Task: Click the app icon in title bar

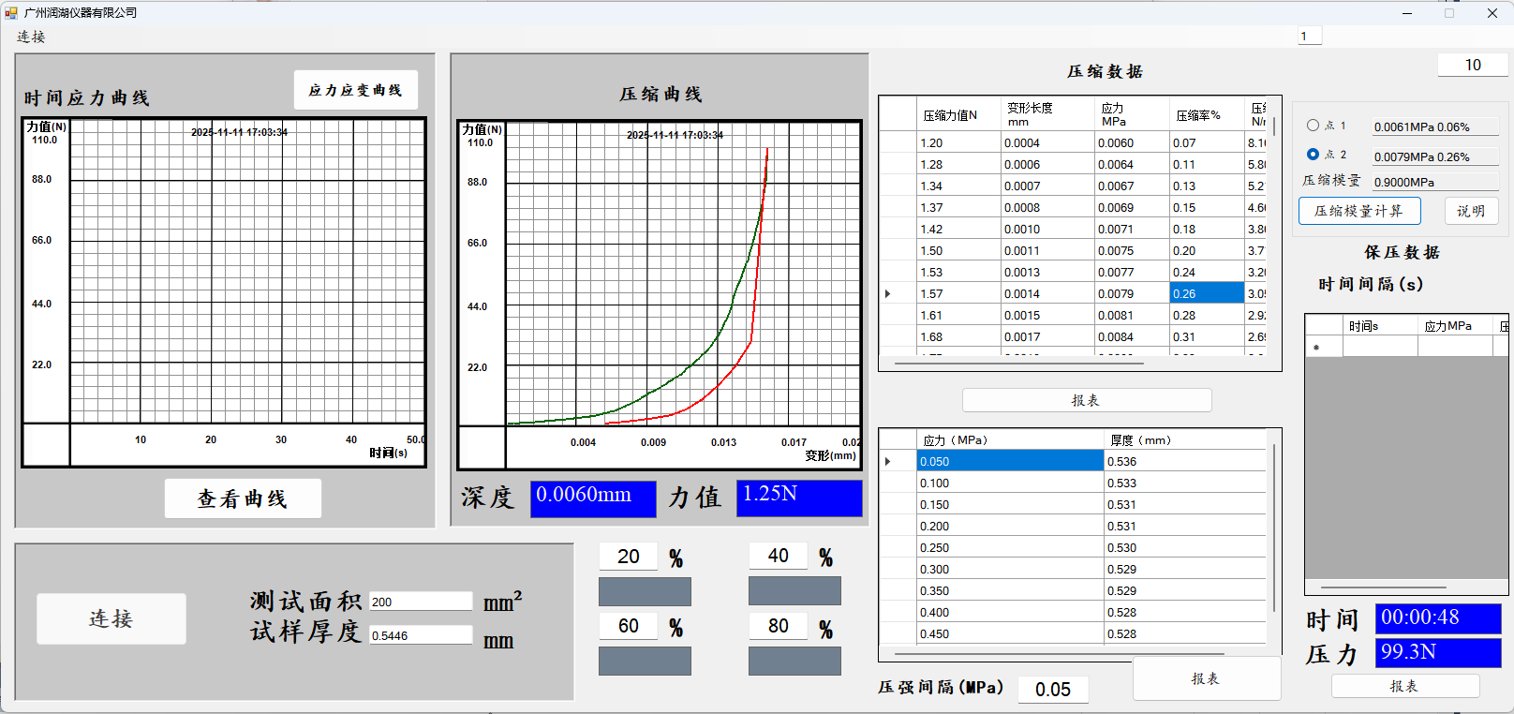Action: [x=11, y=13]
